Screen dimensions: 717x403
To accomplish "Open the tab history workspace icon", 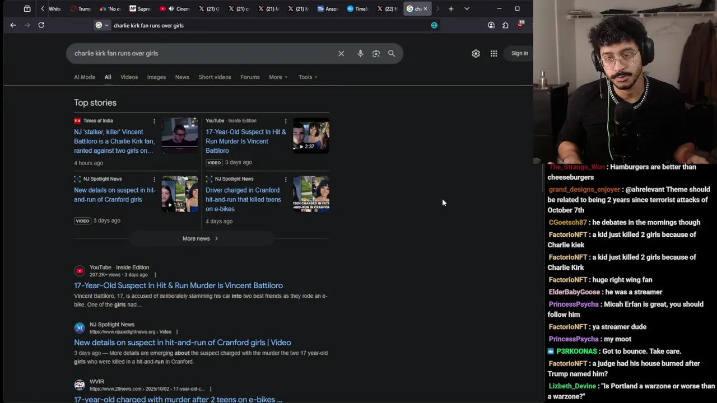I will pyautogui.click(x=27, y=9).
